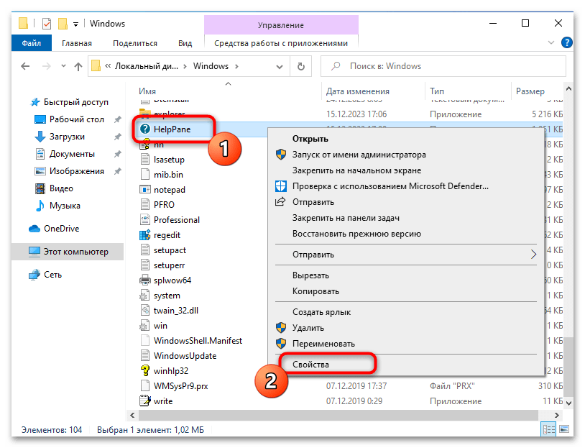Screen dimensions: 585x448
Task: Expand Этот компьютер in the sidebar
Action: [x=17, y=252]
